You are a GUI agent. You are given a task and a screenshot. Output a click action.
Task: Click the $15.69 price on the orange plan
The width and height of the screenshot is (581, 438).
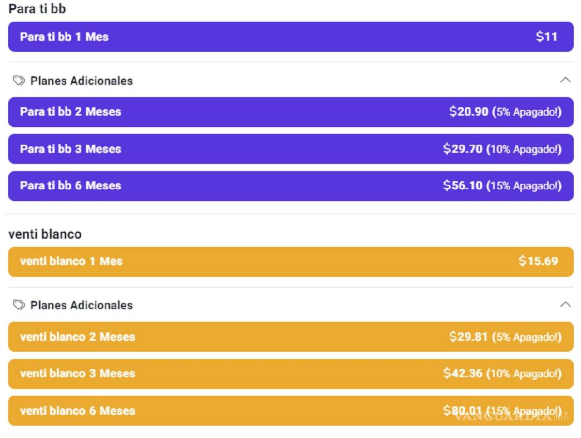click(538, 261)
